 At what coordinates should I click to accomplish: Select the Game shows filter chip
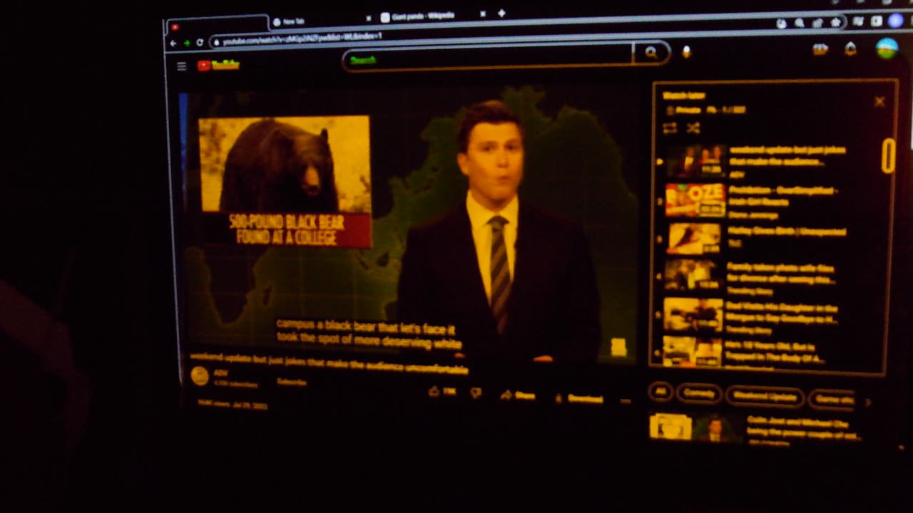point(834,399)
